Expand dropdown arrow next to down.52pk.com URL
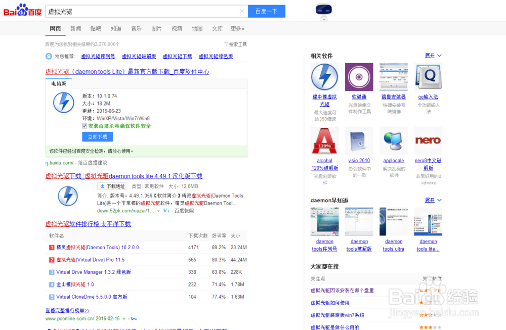The image size is (506, 330). coord(158,211)
